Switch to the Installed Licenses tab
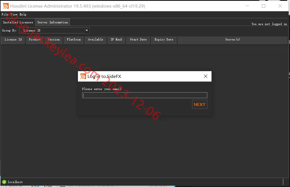This screenshot has height=187, width=290. coord(18,22)
